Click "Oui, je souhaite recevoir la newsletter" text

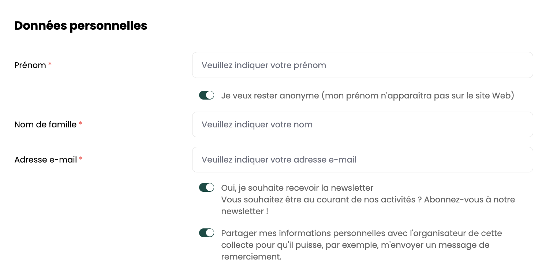(297, 188)
